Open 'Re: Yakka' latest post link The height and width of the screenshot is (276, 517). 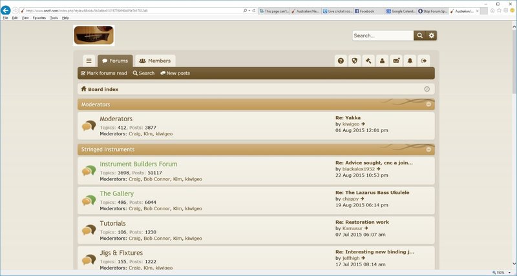click(x=348, y=118)
